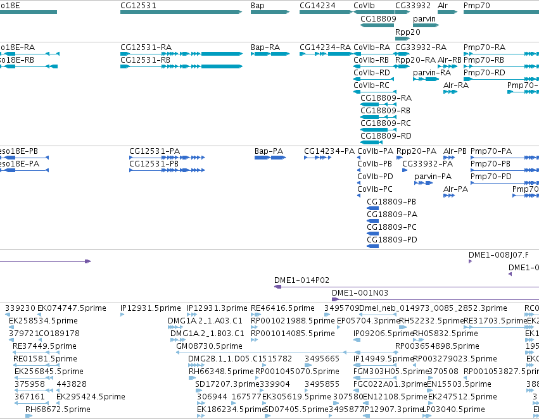Screen dimensions: 539x419
Task: Click the LP03040.5prime EST label
Action: (x=453, y=410)
